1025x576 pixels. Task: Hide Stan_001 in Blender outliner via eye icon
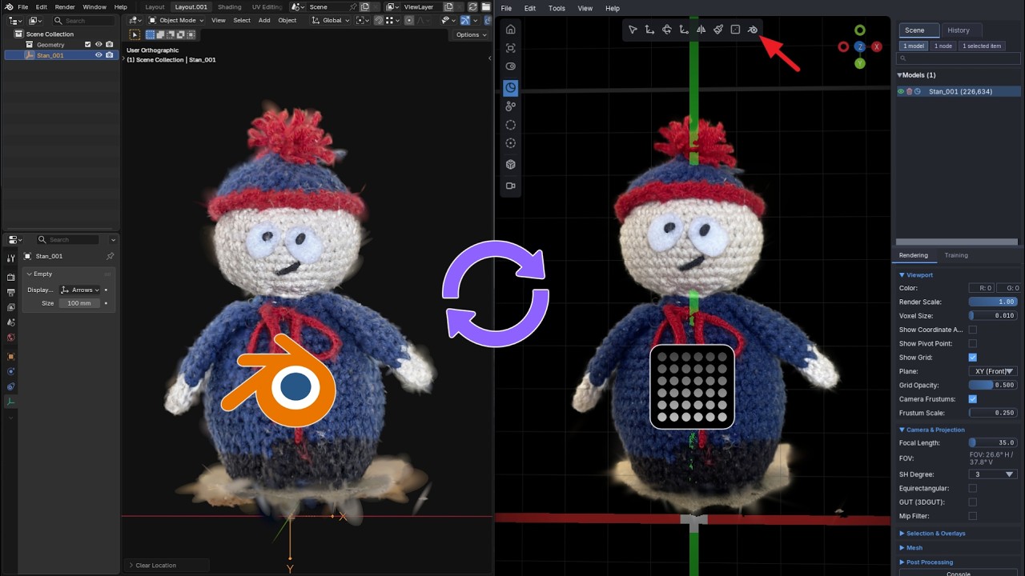coord(98,55)
